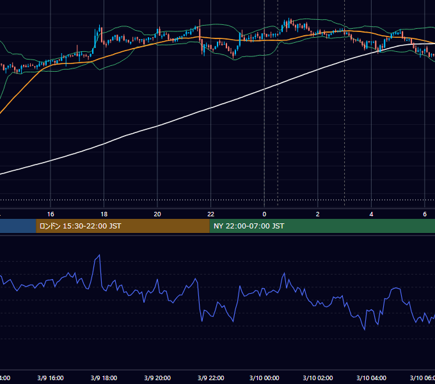Click the 3/9 18:00 date label

104,378
